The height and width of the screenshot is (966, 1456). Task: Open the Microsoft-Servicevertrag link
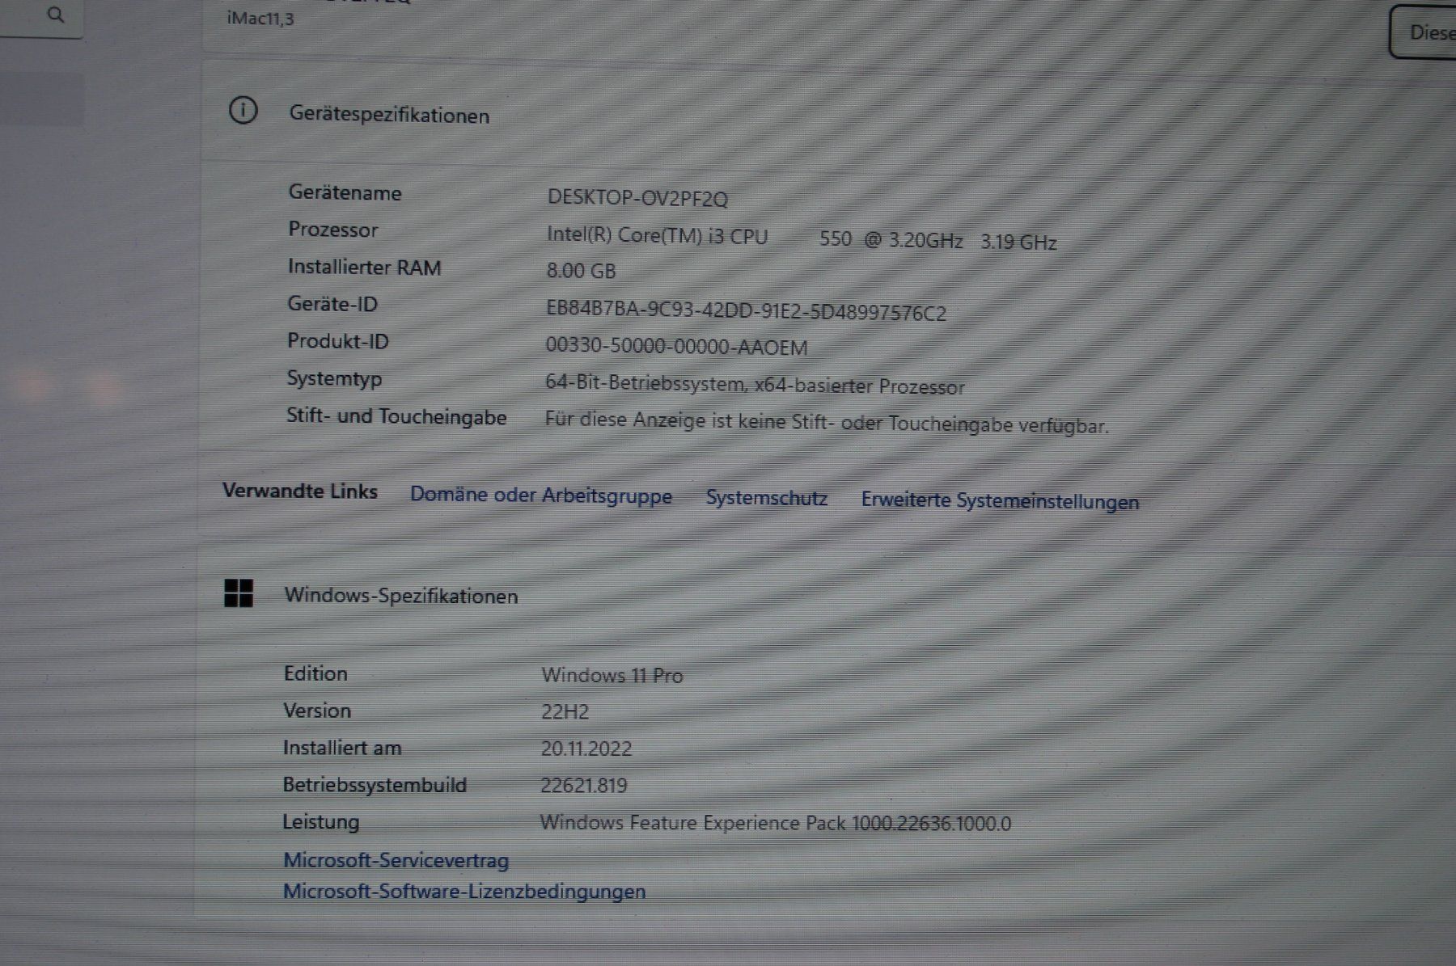point(396,860)
